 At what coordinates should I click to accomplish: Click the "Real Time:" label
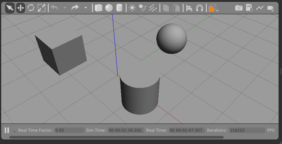coord(156,130)
